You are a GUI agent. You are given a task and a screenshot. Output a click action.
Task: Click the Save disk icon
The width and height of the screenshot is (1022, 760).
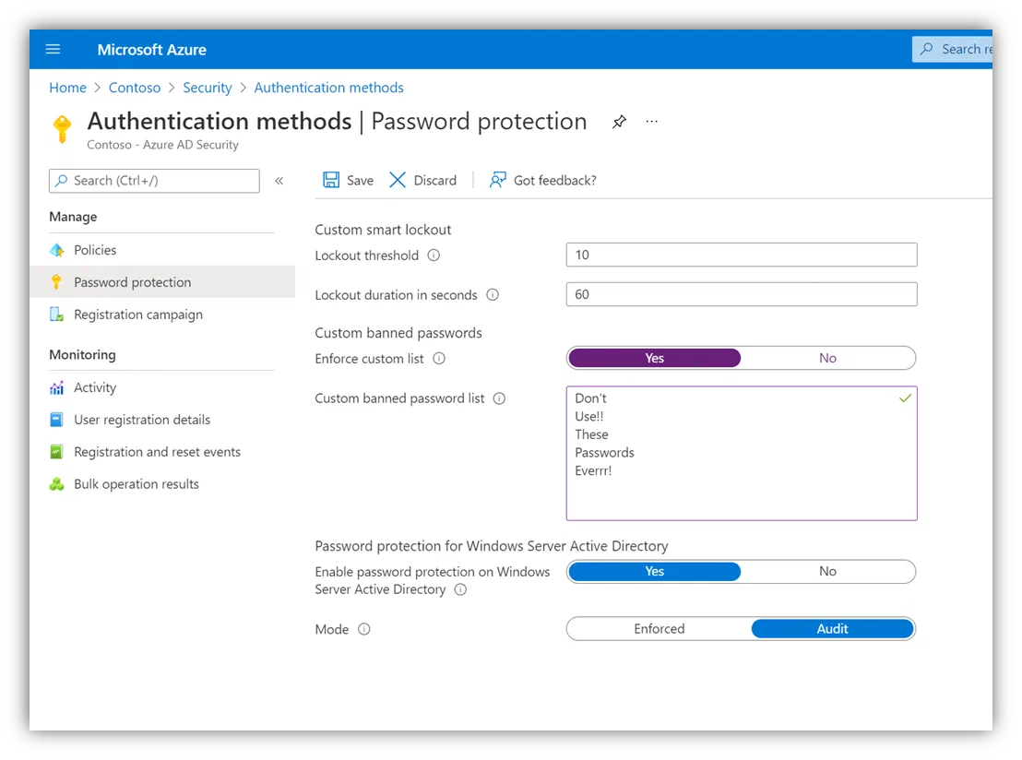(331, 180)
